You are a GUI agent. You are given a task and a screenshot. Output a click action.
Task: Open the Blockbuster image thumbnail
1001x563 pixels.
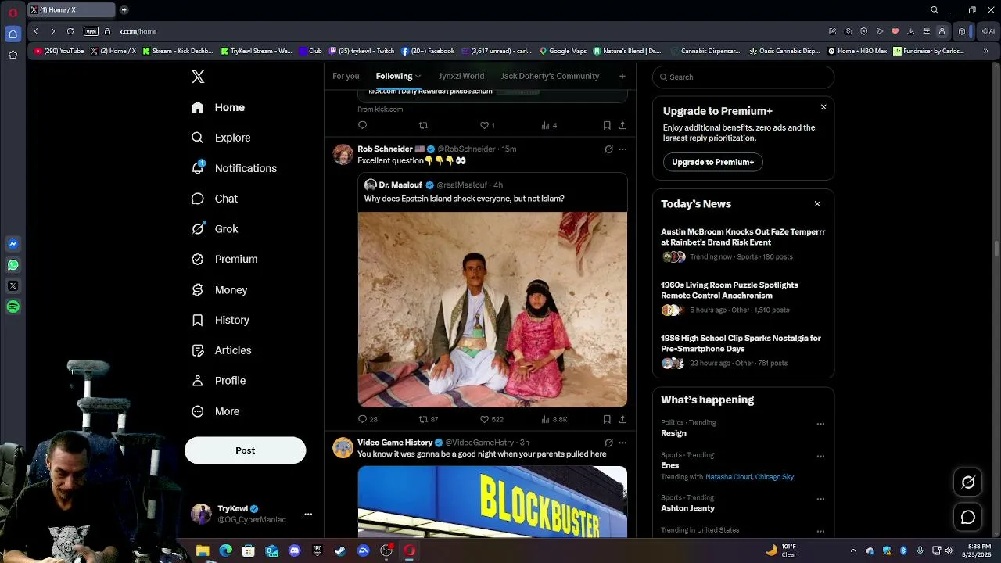493,502
